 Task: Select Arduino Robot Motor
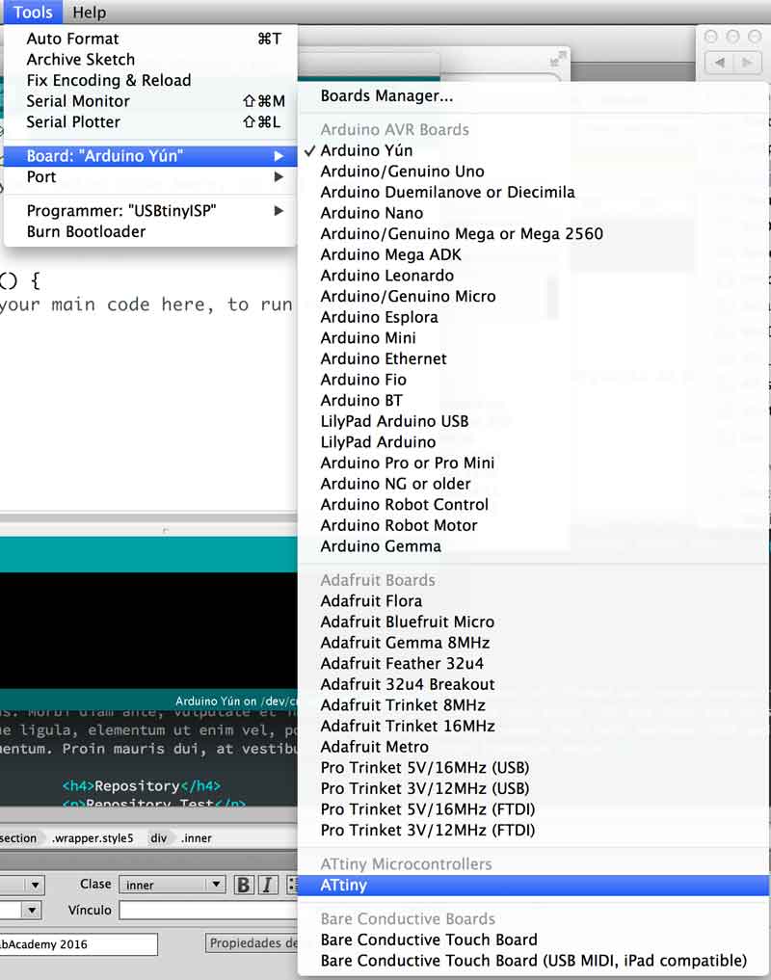pos(533,525)
